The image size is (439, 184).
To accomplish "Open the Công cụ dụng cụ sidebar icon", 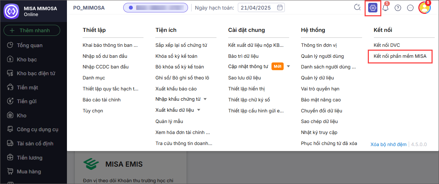I will tap(10, 129).
